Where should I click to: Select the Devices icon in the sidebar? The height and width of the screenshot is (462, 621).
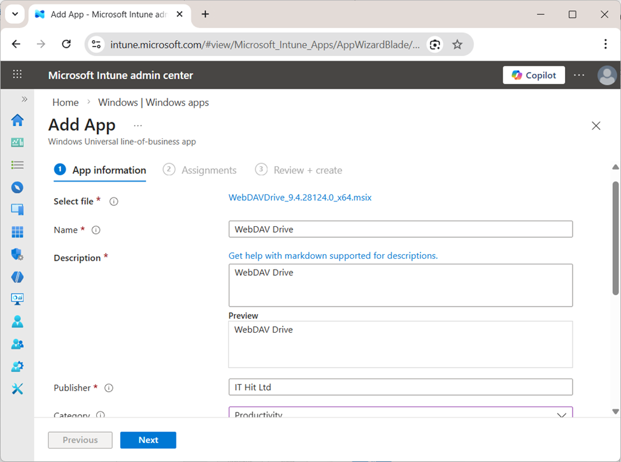(17, 209)
